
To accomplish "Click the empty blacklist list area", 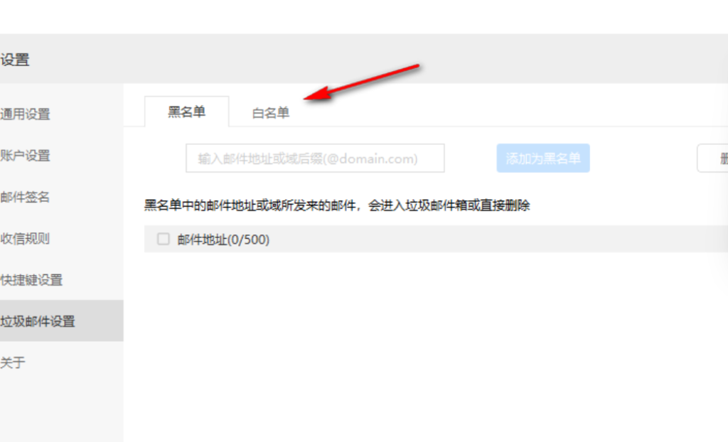I will point(436,347).
